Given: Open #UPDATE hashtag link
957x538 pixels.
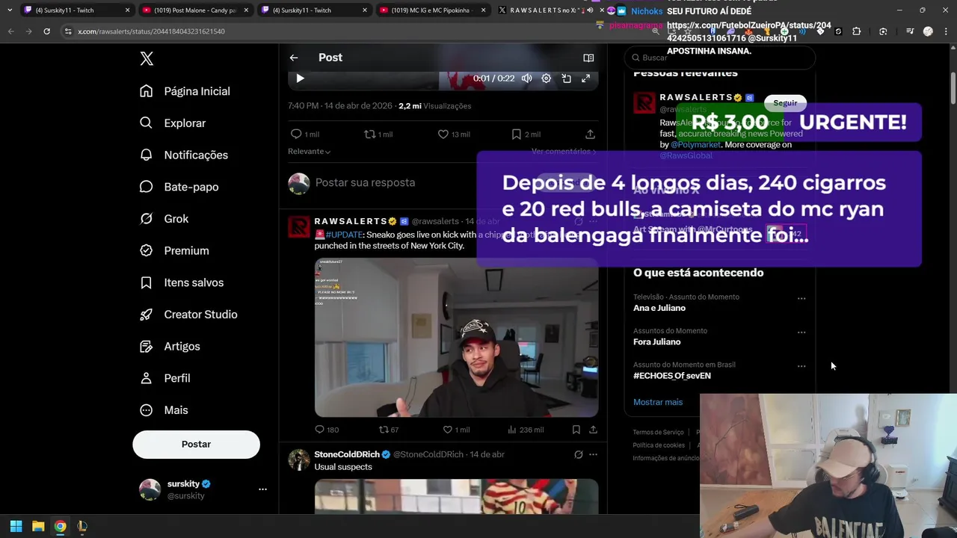Looking at the screenshot, I should (x=344, y=235).
